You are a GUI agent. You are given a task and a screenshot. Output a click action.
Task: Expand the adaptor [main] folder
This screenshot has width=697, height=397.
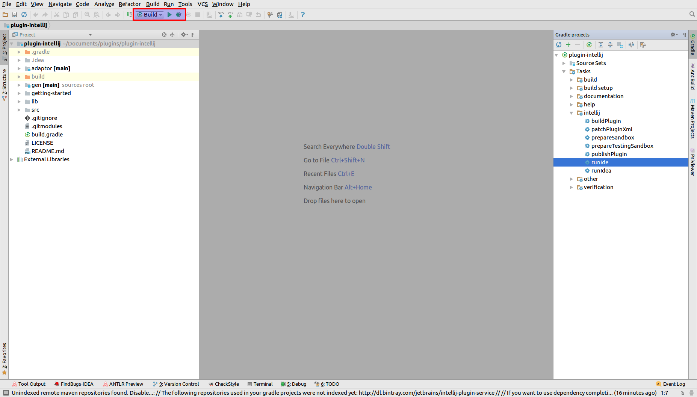[x=19, y=68]
